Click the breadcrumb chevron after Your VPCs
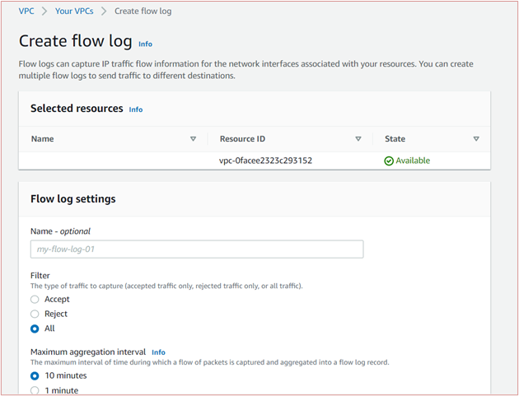This screenshot has width=519, height=396. (104, 12)
